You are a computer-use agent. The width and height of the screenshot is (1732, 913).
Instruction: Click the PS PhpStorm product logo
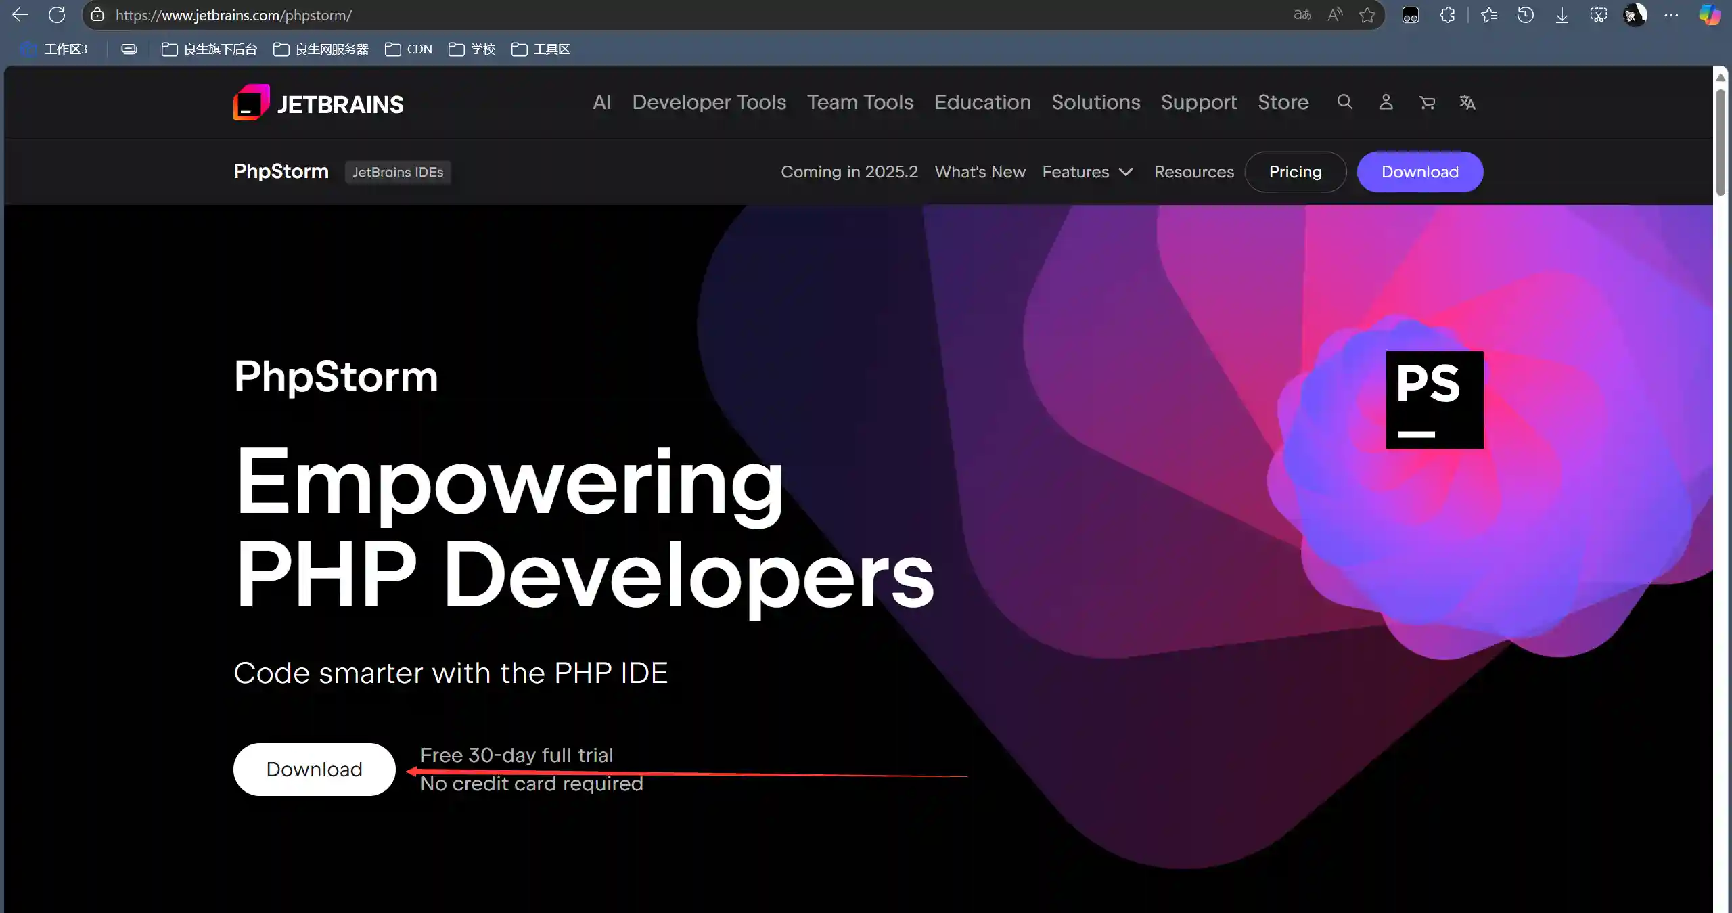tap(1434, 399)
